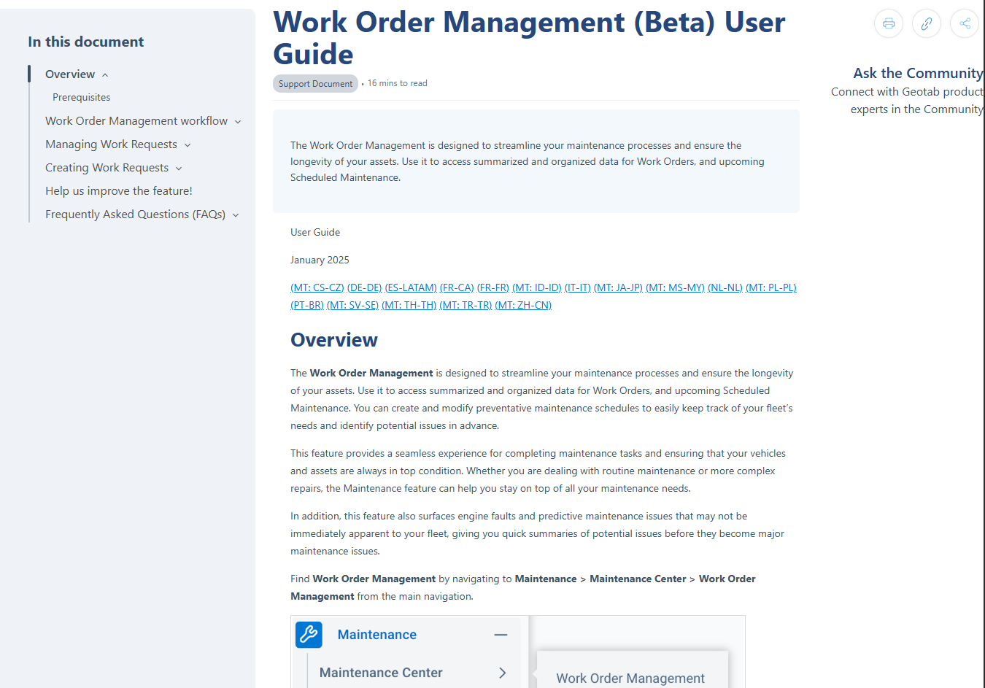
Task: Select Help us improve the feature!
Action: pos(118,190)
